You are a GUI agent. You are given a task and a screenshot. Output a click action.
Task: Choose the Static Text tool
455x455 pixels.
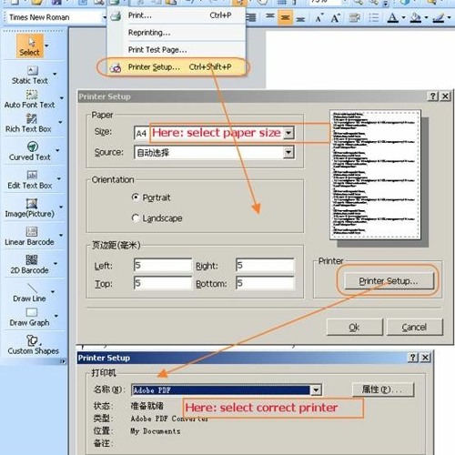coord(29,76)
